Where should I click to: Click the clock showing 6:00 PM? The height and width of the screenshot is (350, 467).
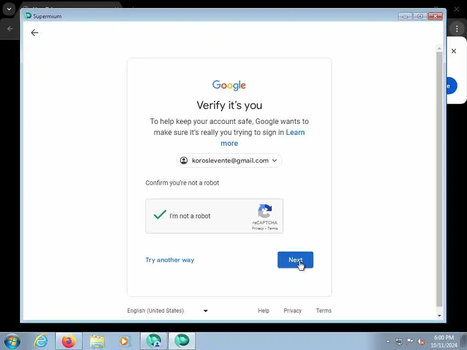coord(444,341)
